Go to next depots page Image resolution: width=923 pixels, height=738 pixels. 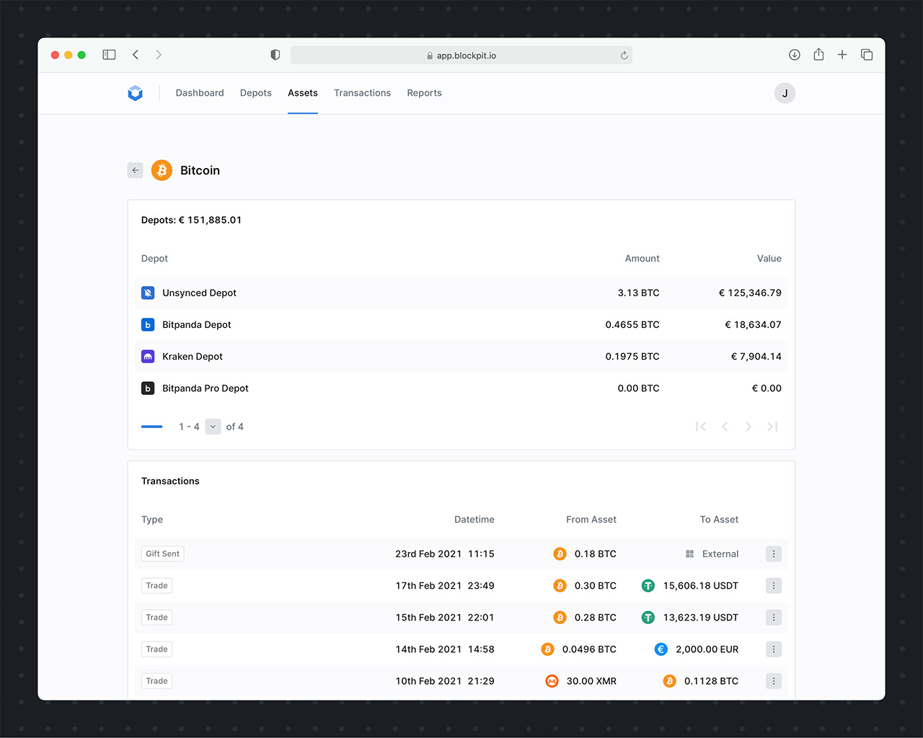pos(748,427)
